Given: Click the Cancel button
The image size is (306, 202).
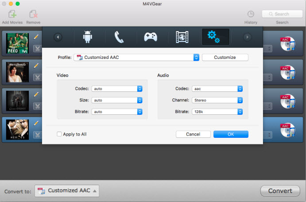Looking at the screenshot, I should 193,134.
